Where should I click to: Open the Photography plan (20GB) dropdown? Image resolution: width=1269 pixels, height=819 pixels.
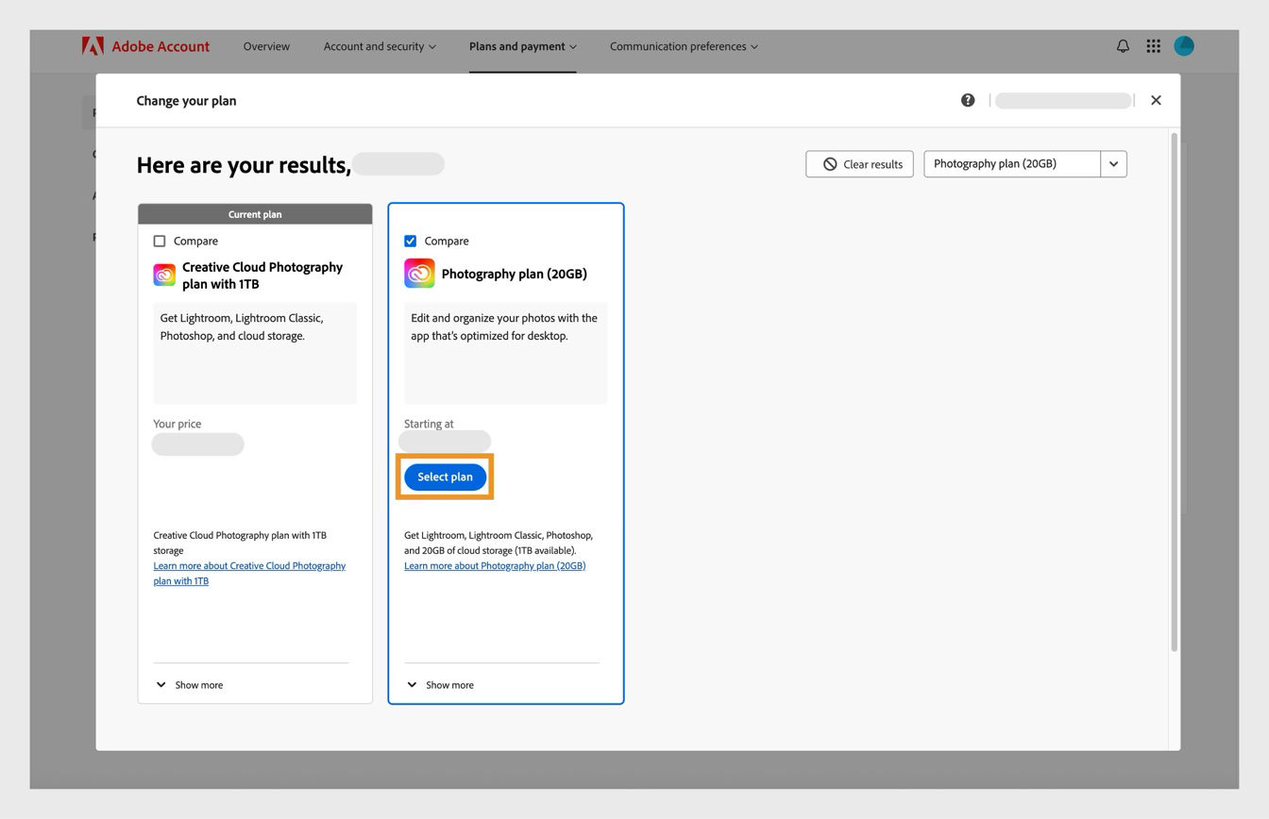[x=1112, y=163]
